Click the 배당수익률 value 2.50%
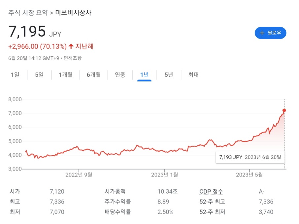 [x=166, y=212]
